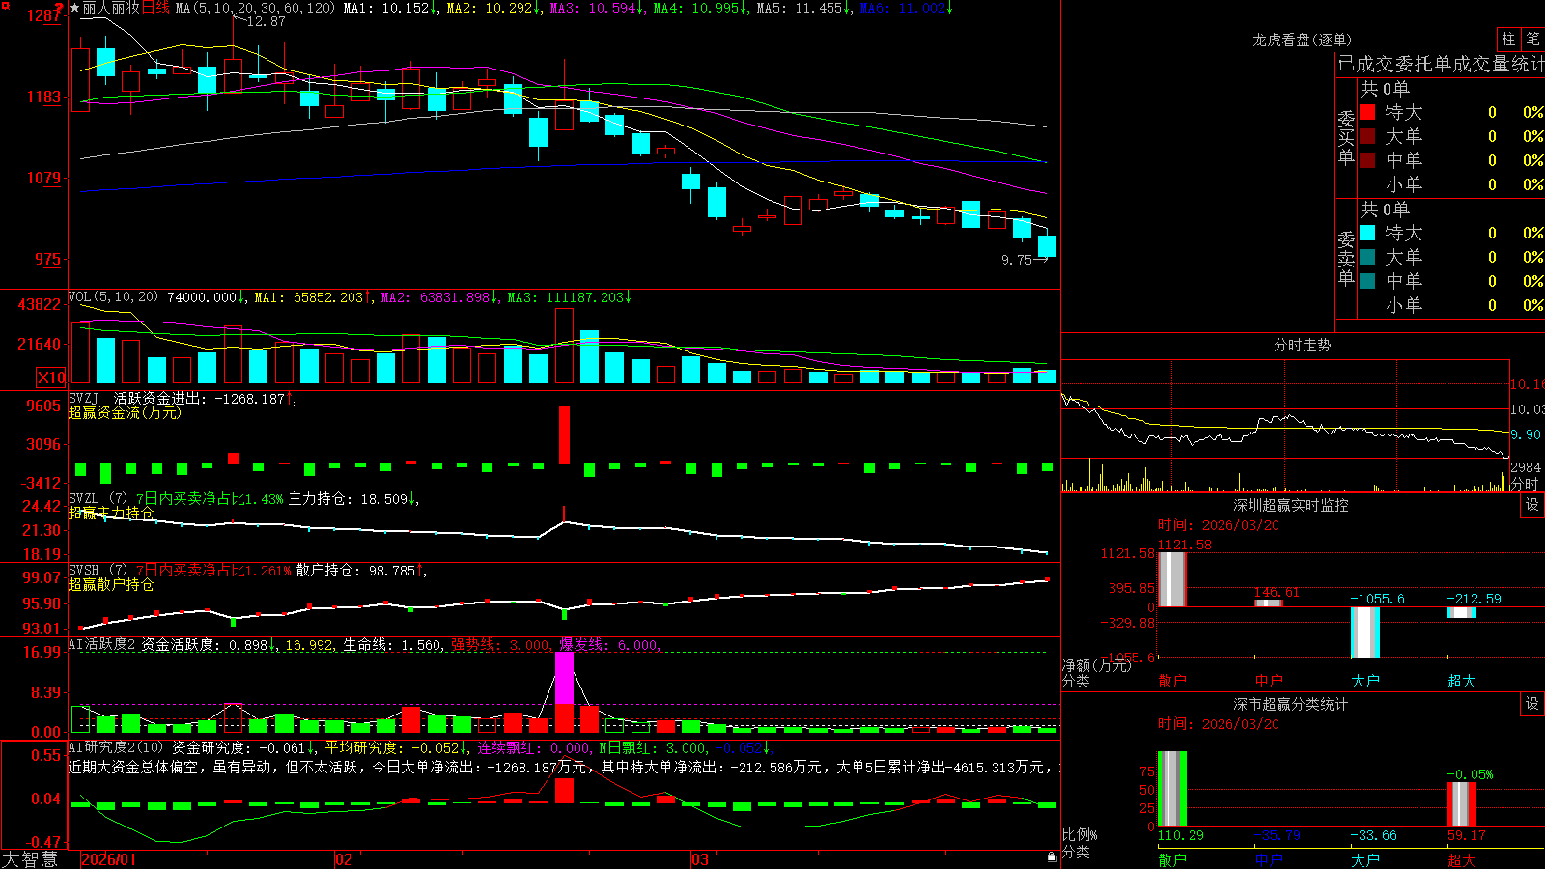This screenshot has width=1545, height=869.
Task: Click the dark red 中单 swatch under 委买单
Action: 1367,160
